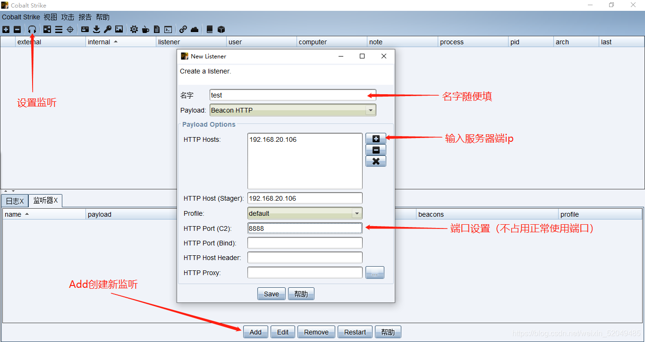
Task: Open the Payload Beacon HTTP dropdown
Action: point(293,110)
